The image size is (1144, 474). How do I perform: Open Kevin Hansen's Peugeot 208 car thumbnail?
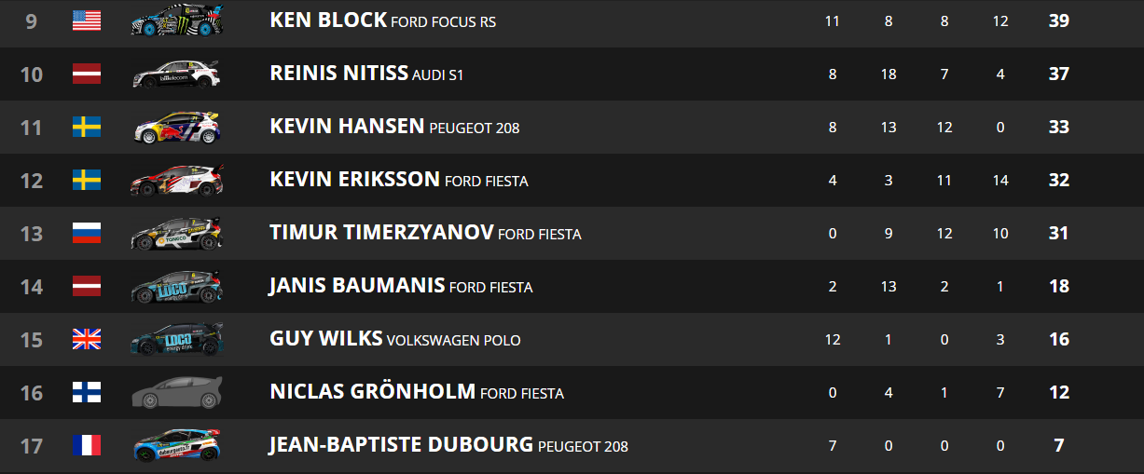click(177, 127)
